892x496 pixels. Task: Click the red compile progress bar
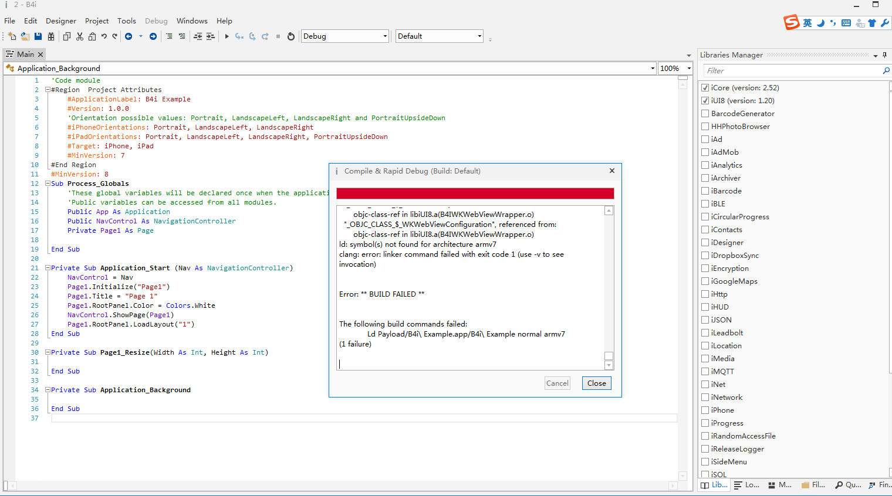pyautogui.click(x=475, y=193)
